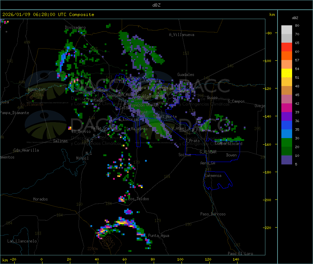
Task: Click the Guico location label
Action: (x=212, y=97)
